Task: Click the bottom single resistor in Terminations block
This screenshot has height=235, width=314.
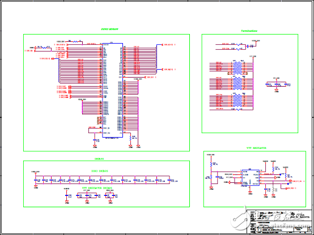Action: click(x=238, y=109)
